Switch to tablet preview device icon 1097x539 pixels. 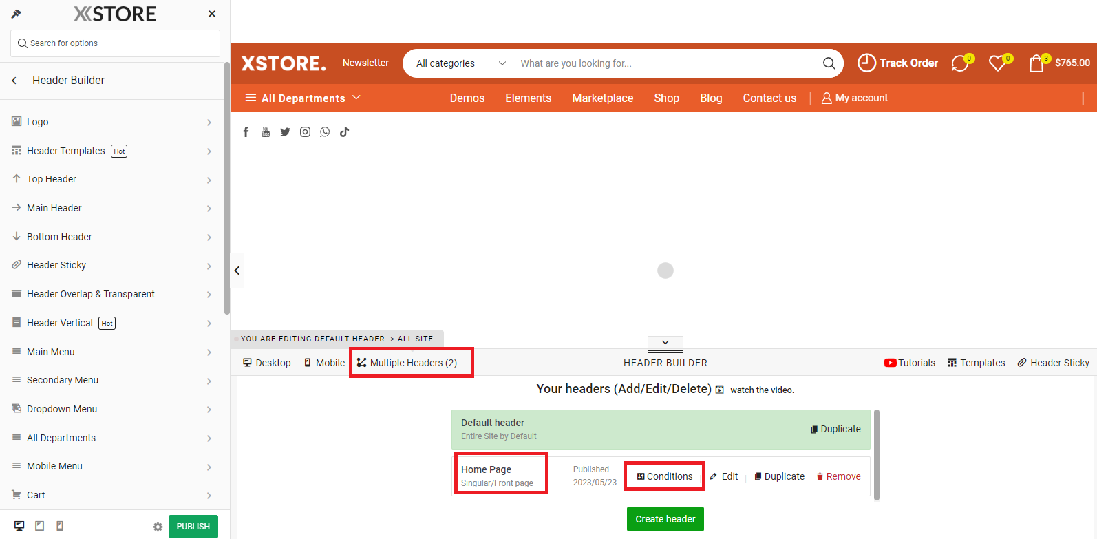coord(40,526)
